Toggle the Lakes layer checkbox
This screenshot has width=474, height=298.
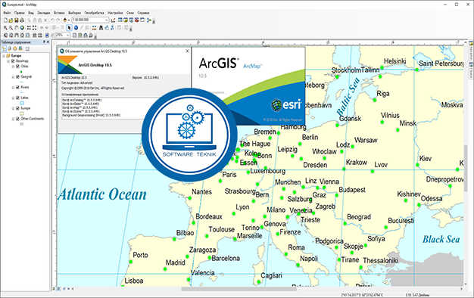[x=17, y=98]
